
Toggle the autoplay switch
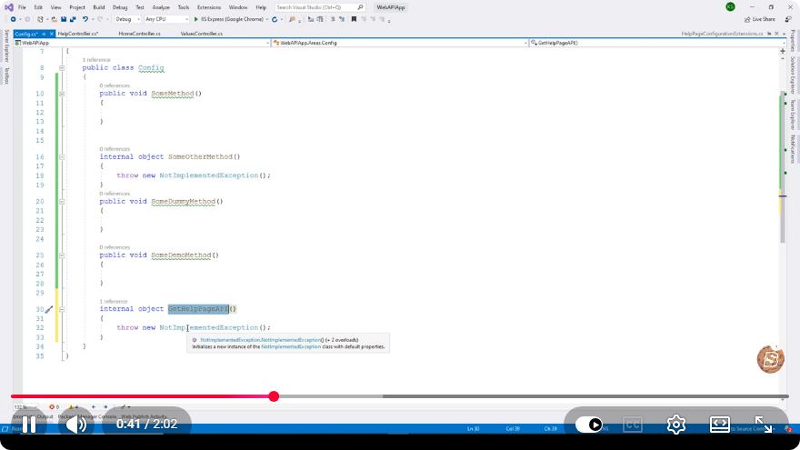click(x=589, y=425)
